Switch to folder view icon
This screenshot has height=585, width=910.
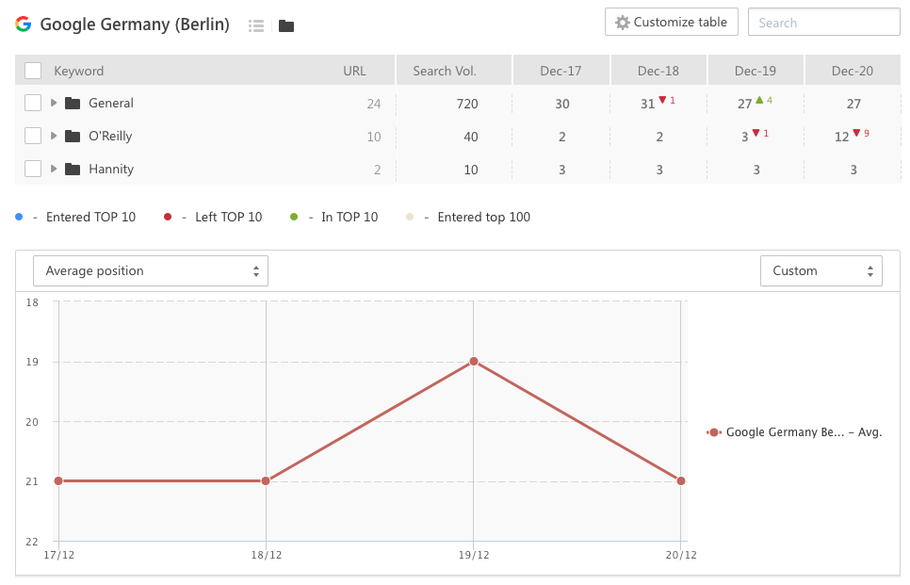(286, 25)
